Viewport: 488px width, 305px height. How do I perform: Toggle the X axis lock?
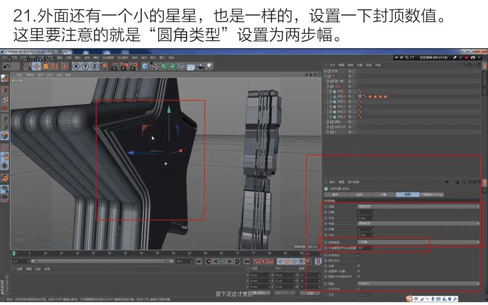click(76, 66)
